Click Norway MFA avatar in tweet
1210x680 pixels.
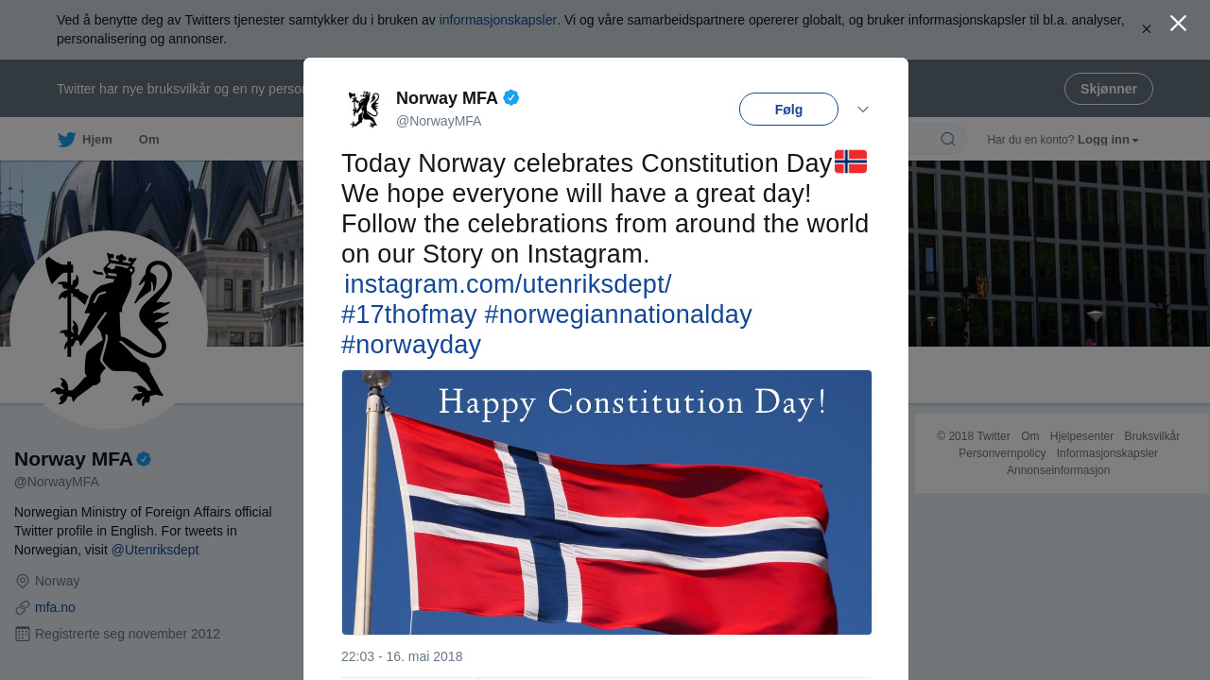(x=364, y=110)
